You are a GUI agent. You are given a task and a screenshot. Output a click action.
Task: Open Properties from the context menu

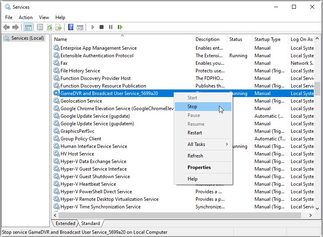[x=203, y=167]
